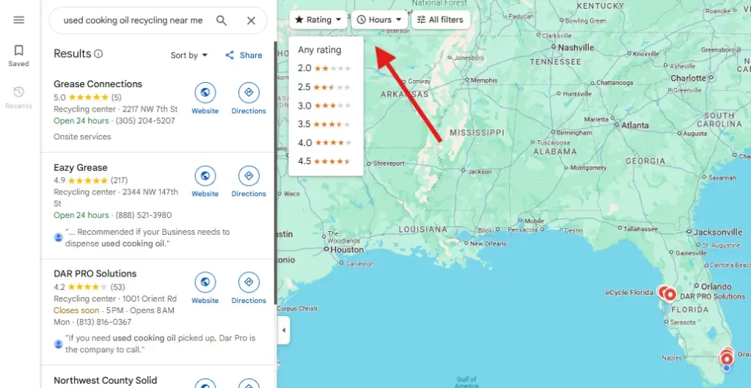751x388 pixels.
Task: Click the search magnifier icon
Action: click(221, 21)
